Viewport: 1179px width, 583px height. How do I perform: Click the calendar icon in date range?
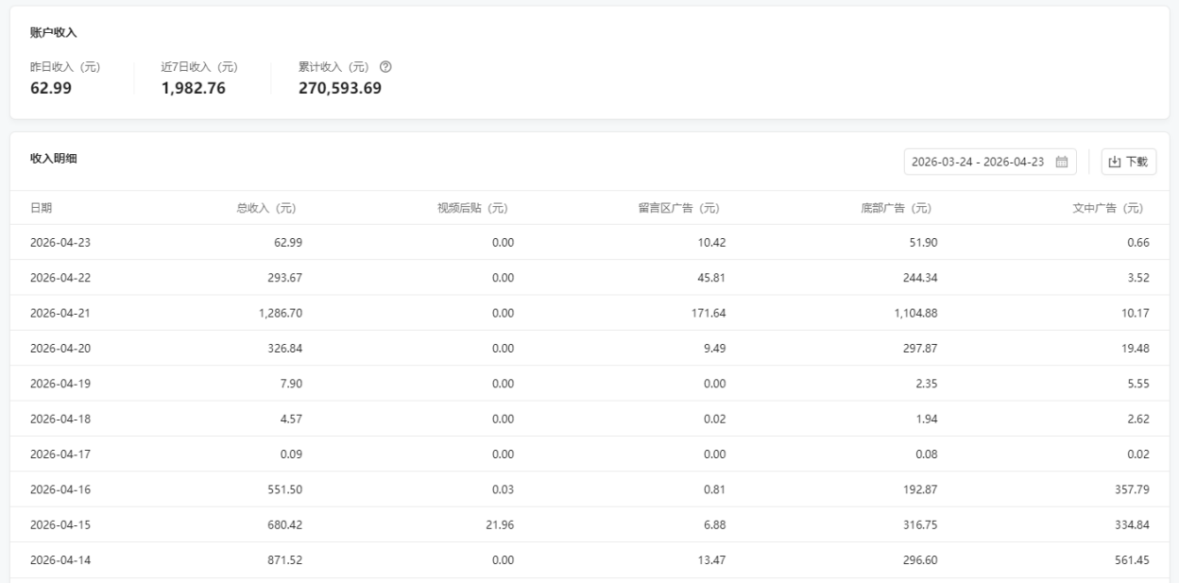tap(1061, 162)
